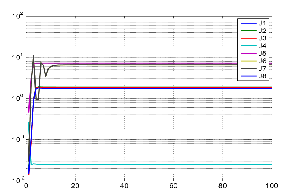Click the J7 legend label
This screenshot has width=292, height=195.
262,69
